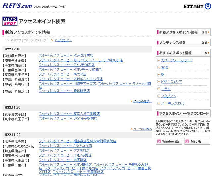
Task: Open スターバックス コーヒー 水戸県庁前店 link
Action: coord(66,55)
